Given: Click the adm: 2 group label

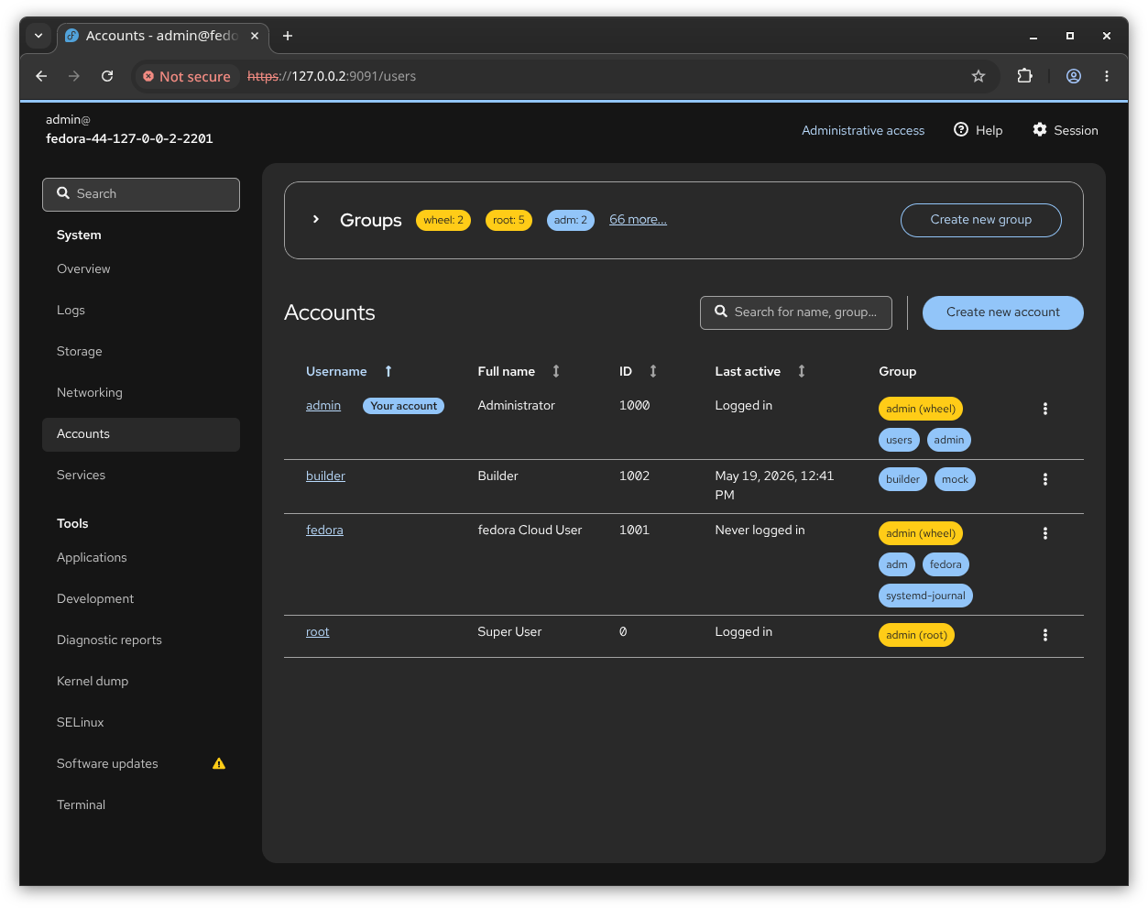Looking at the screenshot, I should point(571,220).
